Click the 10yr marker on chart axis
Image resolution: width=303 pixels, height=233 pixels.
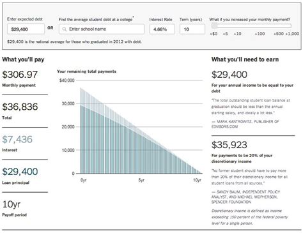click(x=197, y=180)
